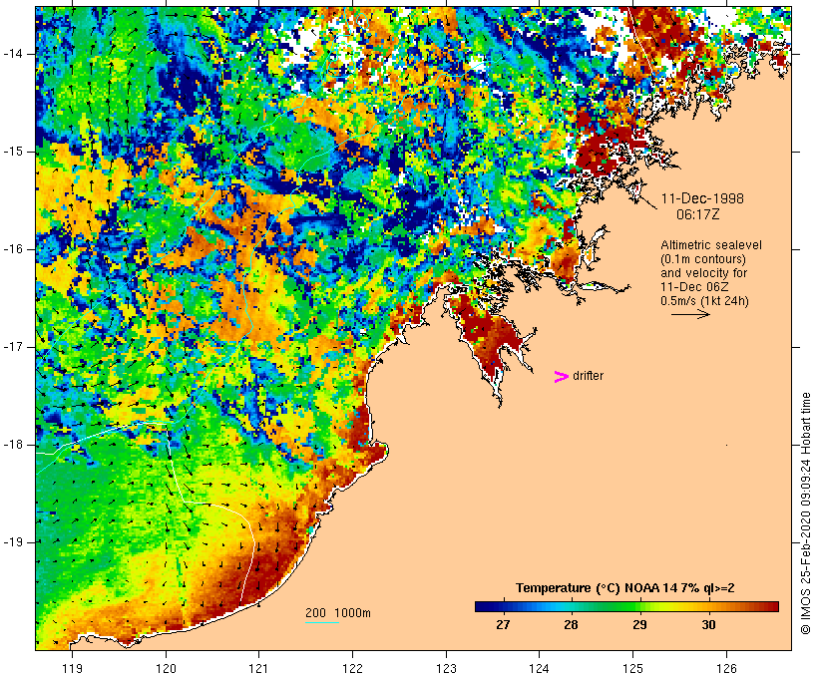Click the magenta drifter marker icon

pos(561,377)
